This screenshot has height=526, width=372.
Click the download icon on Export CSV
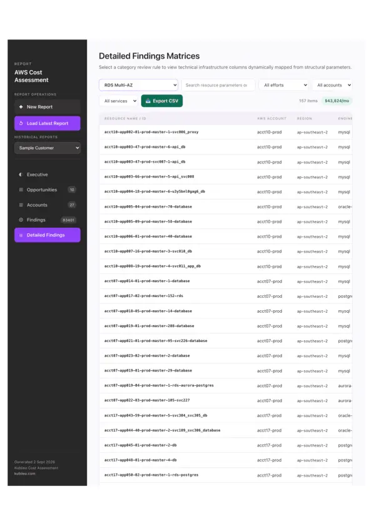coord(148,101)
